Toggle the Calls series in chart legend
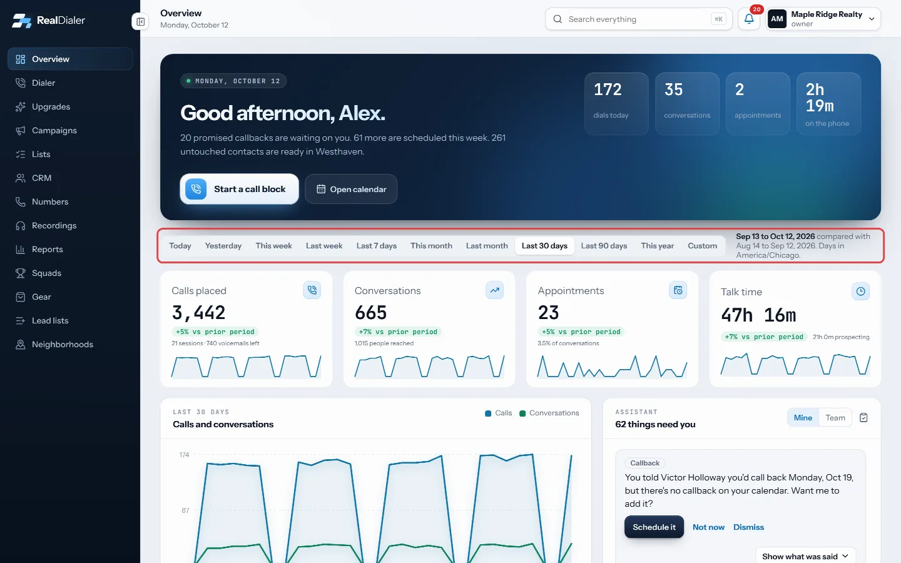Viewport: 901px width, 563px height. click(x=499, y=413)
